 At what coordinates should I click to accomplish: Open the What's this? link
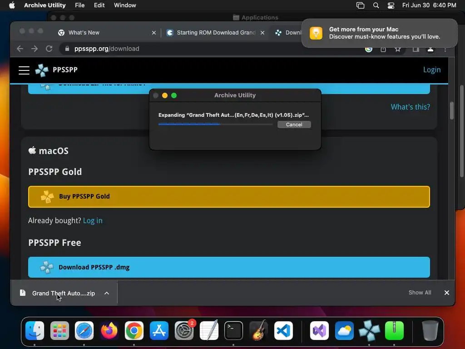tap(410, 107)
